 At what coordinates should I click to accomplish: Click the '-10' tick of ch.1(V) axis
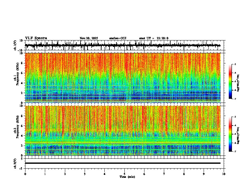pyautogui.click(x=21, y=50)
